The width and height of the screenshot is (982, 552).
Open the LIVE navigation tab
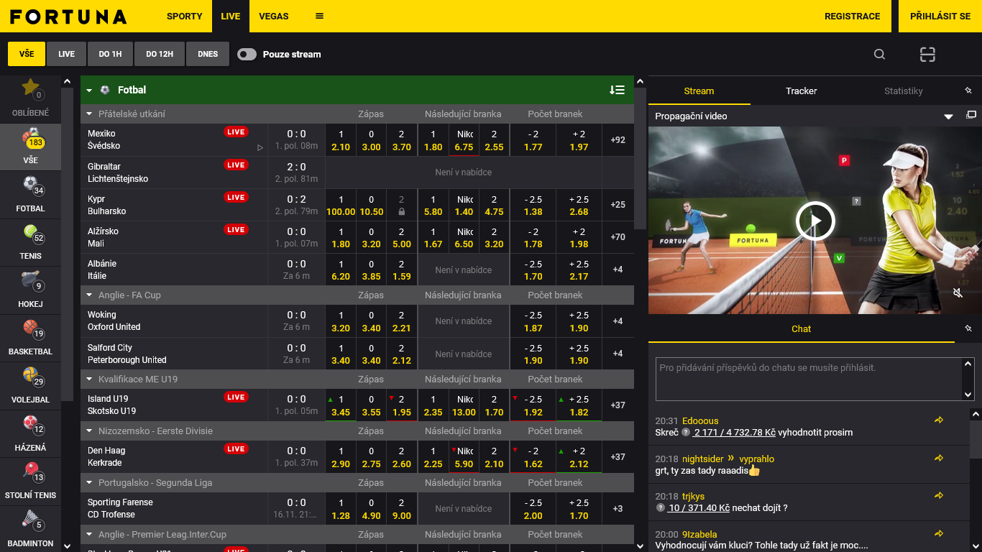(231, 16)
